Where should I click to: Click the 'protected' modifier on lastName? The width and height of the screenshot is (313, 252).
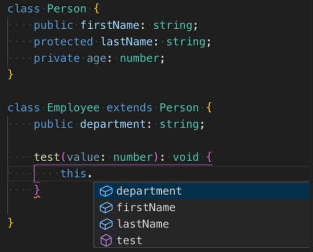(63, 42)
